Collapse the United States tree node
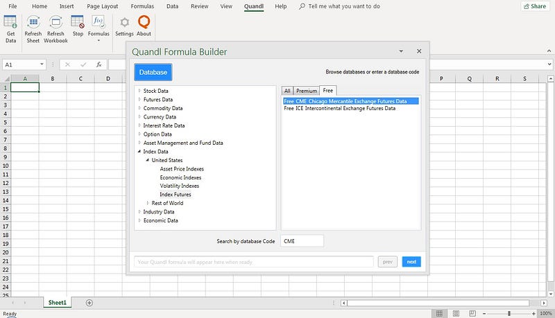Screen dimensions: 555x318 (x=148, y=160)
